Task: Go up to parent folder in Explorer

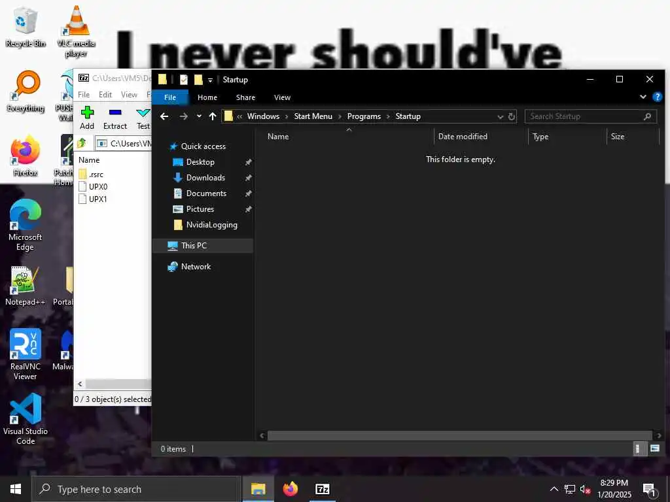Action: 213,116
